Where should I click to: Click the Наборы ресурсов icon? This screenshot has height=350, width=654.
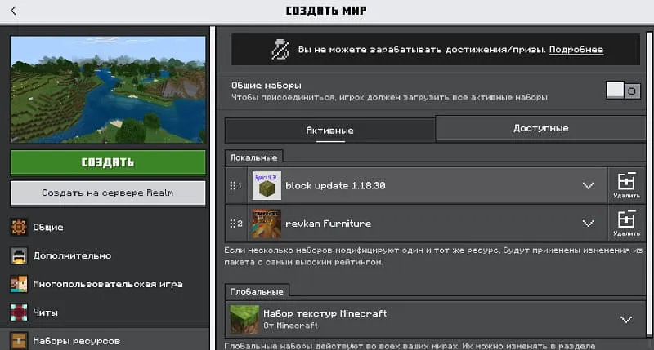[x=19, y=341]
